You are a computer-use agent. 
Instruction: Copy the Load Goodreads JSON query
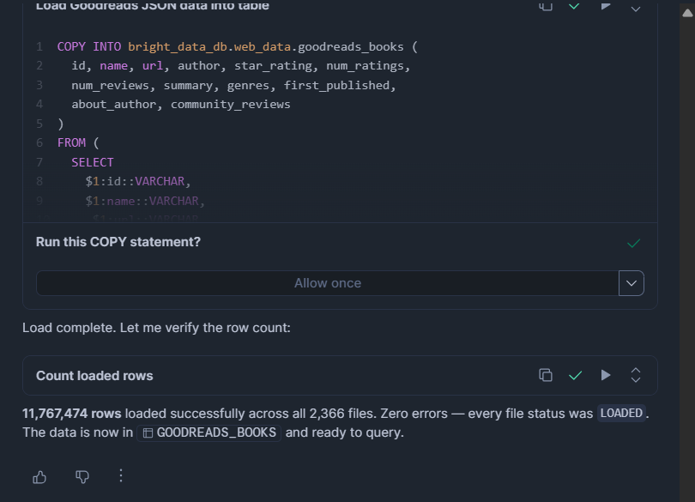(546, 6)
